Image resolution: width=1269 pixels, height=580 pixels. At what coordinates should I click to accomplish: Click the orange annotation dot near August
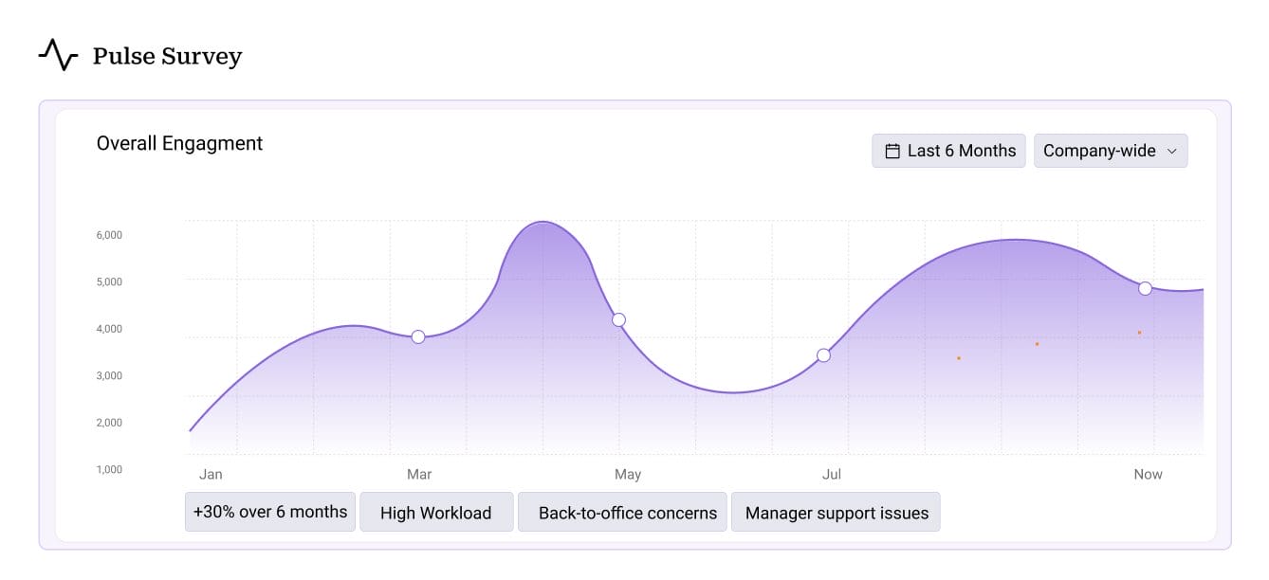click(x=960, y=358)
